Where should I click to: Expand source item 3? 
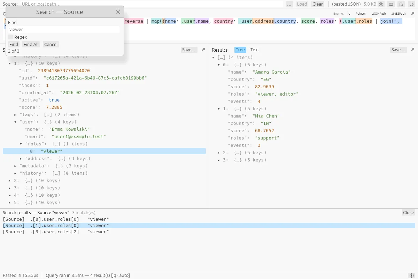click(x=10, y=188)
